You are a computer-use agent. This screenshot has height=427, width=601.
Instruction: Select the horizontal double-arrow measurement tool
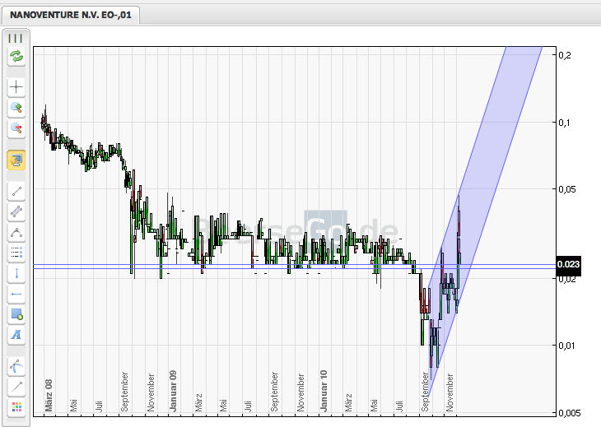pyautogui.click(x=16, y=294)
